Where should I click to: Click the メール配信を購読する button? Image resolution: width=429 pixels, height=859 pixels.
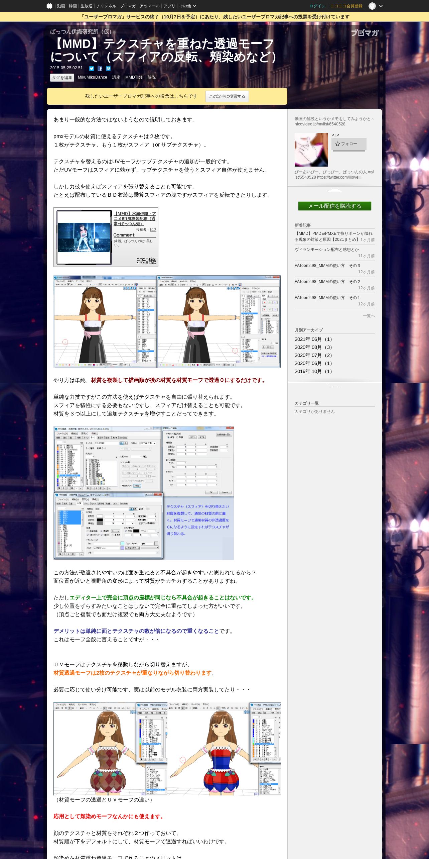click(335, 206)
